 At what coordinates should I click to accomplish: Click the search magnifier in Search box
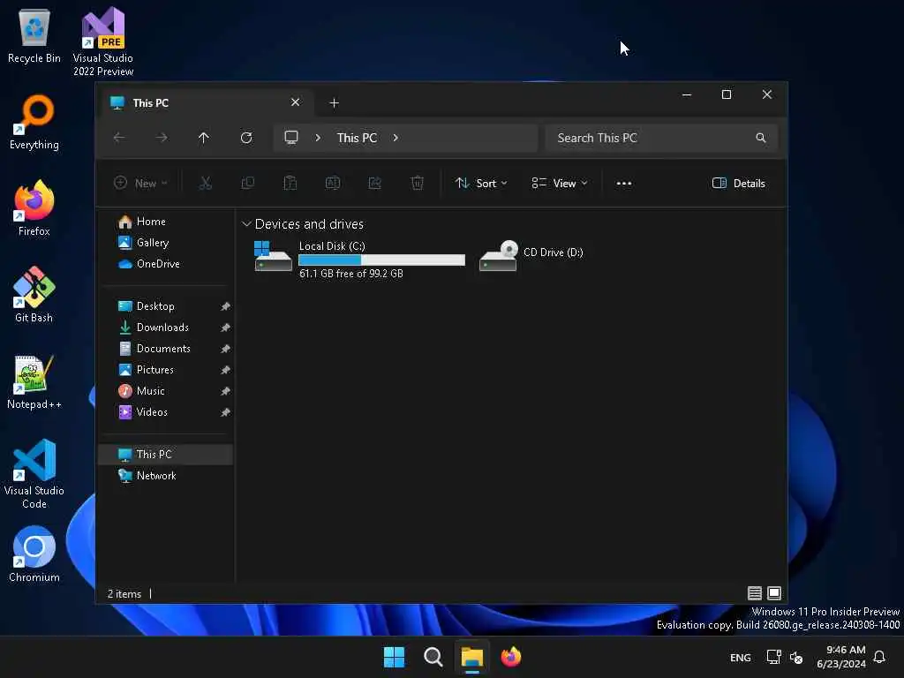pos(761,138)
